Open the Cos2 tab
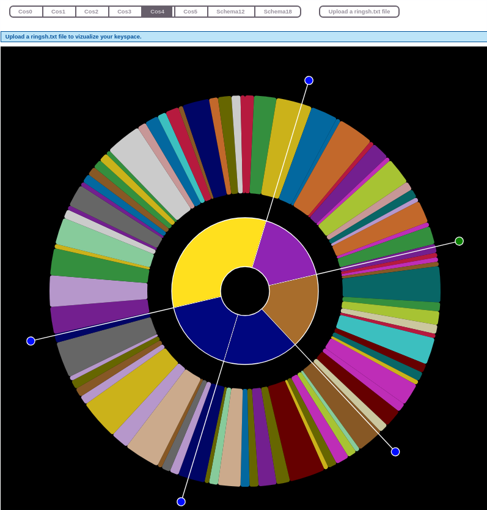Viewport: 487px width, 510px height. pos(92,12)
